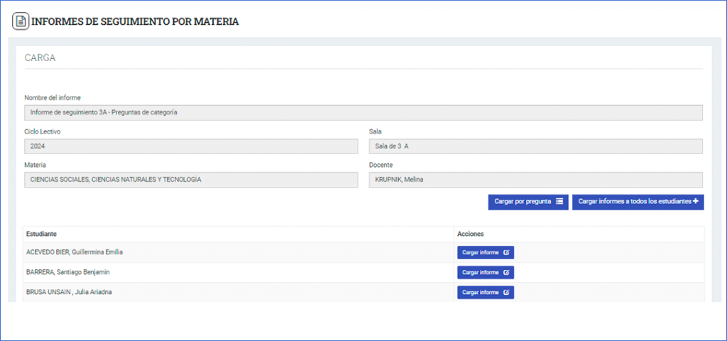Focus the Nombre del informe field
The image size is (727, 341).
point(363,113)
